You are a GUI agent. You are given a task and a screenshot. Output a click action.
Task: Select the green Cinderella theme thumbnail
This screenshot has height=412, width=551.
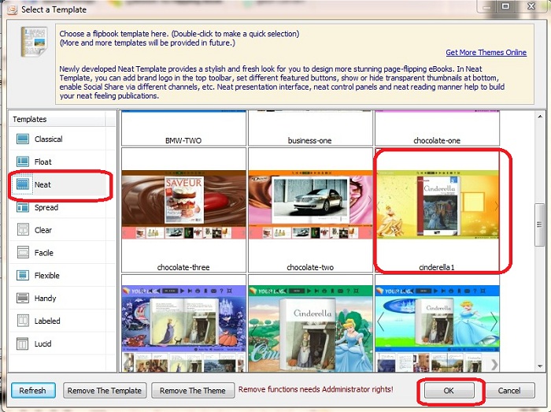click(x=310, y=328)
